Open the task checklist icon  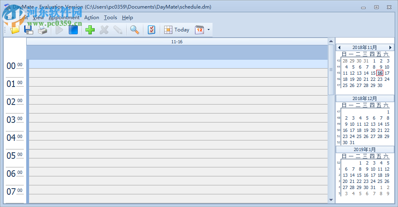pos(152,30)
